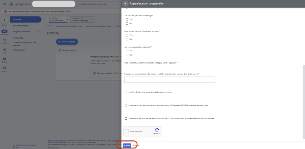Image resolution: width=305 pixels, height=149 pixels.
Task: Expand the Campaigns navigation section
Action: pyautogui.click(x=38, y=38)
